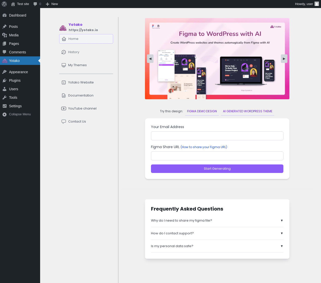Open the New content menu
This screenshot has height=283, width=321.
52,4
